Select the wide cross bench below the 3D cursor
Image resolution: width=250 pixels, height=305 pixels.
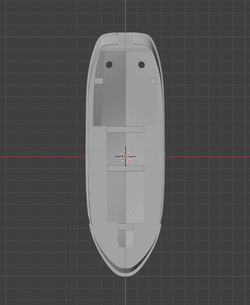click(x=125, y=168)
